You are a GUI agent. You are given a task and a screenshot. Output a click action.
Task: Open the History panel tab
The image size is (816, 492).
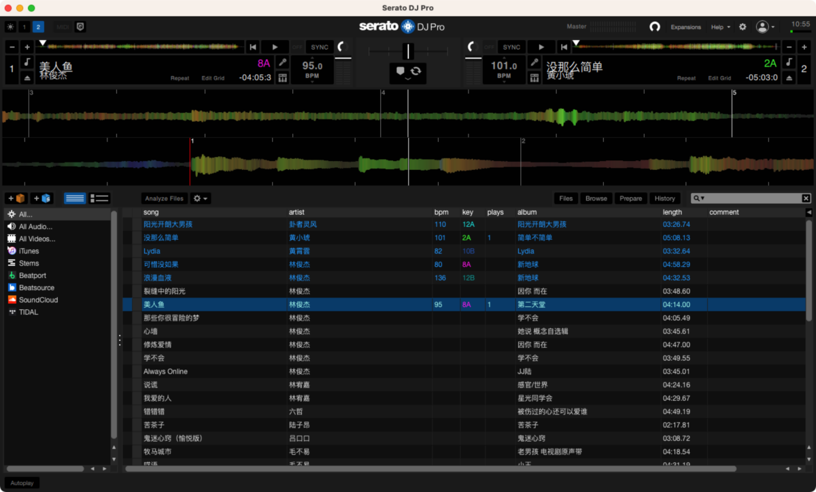(664, 198)
